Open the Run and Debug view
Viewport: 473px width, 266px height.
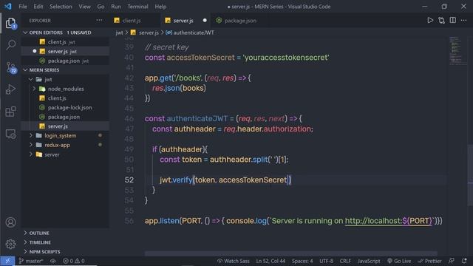10,89
